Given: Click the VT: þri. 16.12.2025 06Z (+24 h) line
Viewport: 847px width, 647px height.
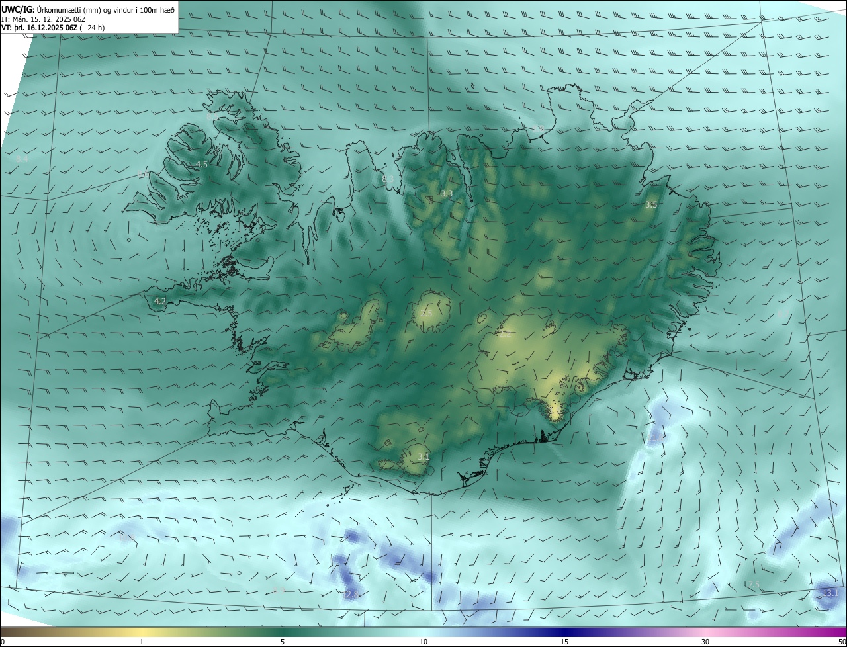Looking at the screenshot, I should pos(53,28).
